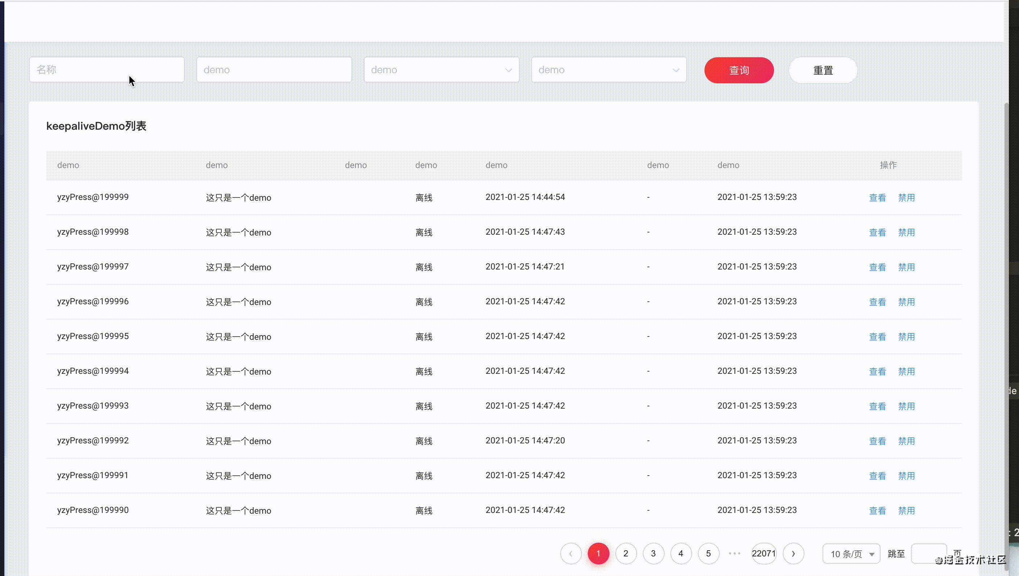Click 禁用 for yzyPress@199990

click(906, 511)
